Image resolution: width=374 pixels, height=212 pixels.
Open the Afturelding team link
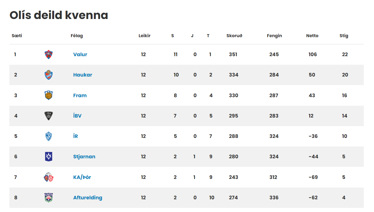point(88,198)
